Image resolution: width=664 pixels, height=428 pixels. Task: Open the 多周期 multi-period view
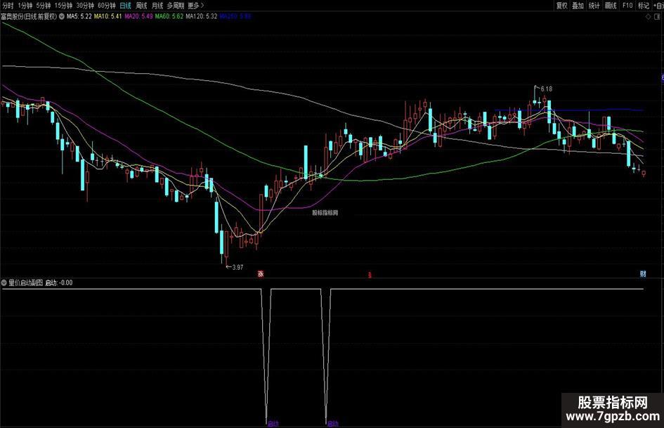point(176,6)
